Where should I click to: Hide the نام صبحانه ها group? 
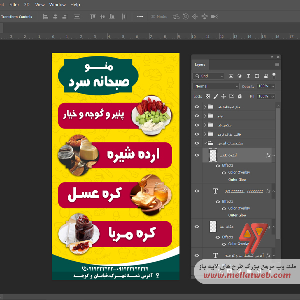pyautogui.click(x=197, y=107)
